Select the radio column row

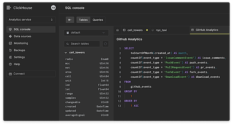(x=87, y=59)
